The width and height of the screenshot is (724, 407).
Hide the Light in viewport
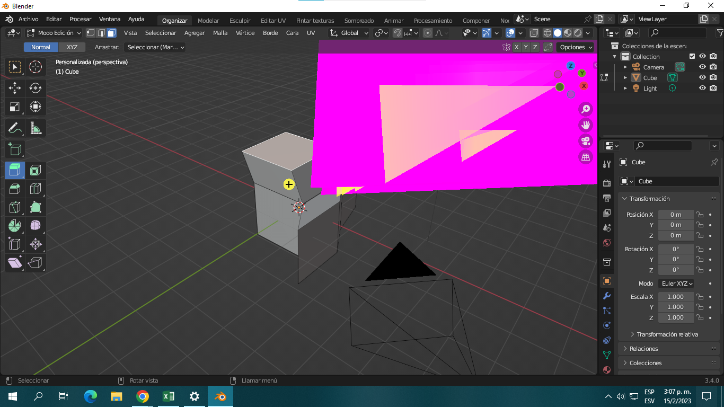click(x=702, y=88)
